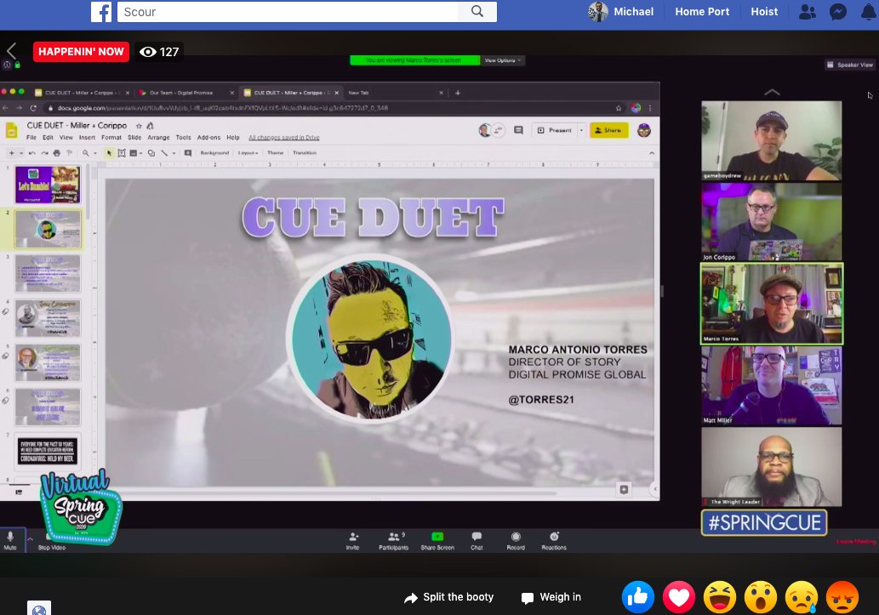Viewport: 879px width, 615px height.
Task: Click the Redo icon in Slides toolbar
Action: point(44,153)
